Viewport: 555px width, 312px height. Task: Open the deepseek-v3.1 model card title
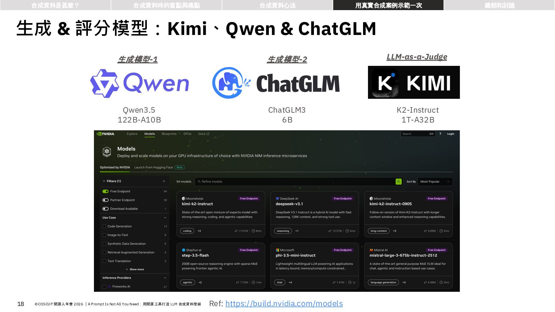click(x=289, y=204)
